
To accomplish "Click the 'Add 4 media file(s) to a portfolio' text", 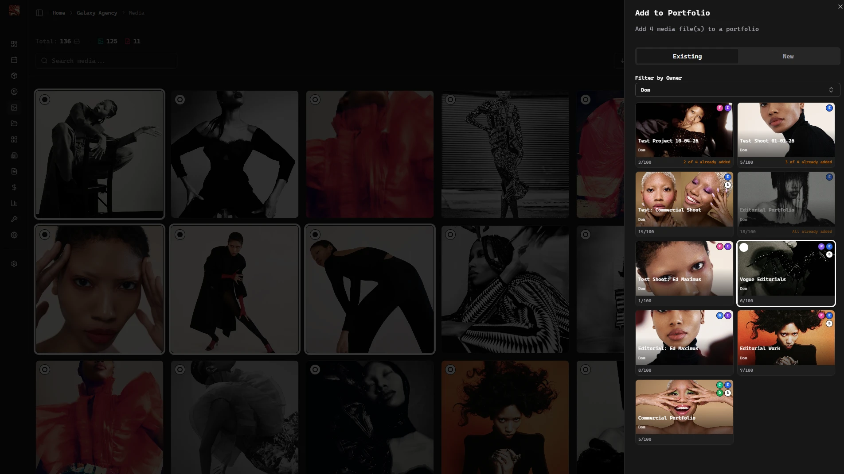I will point(696,29).
